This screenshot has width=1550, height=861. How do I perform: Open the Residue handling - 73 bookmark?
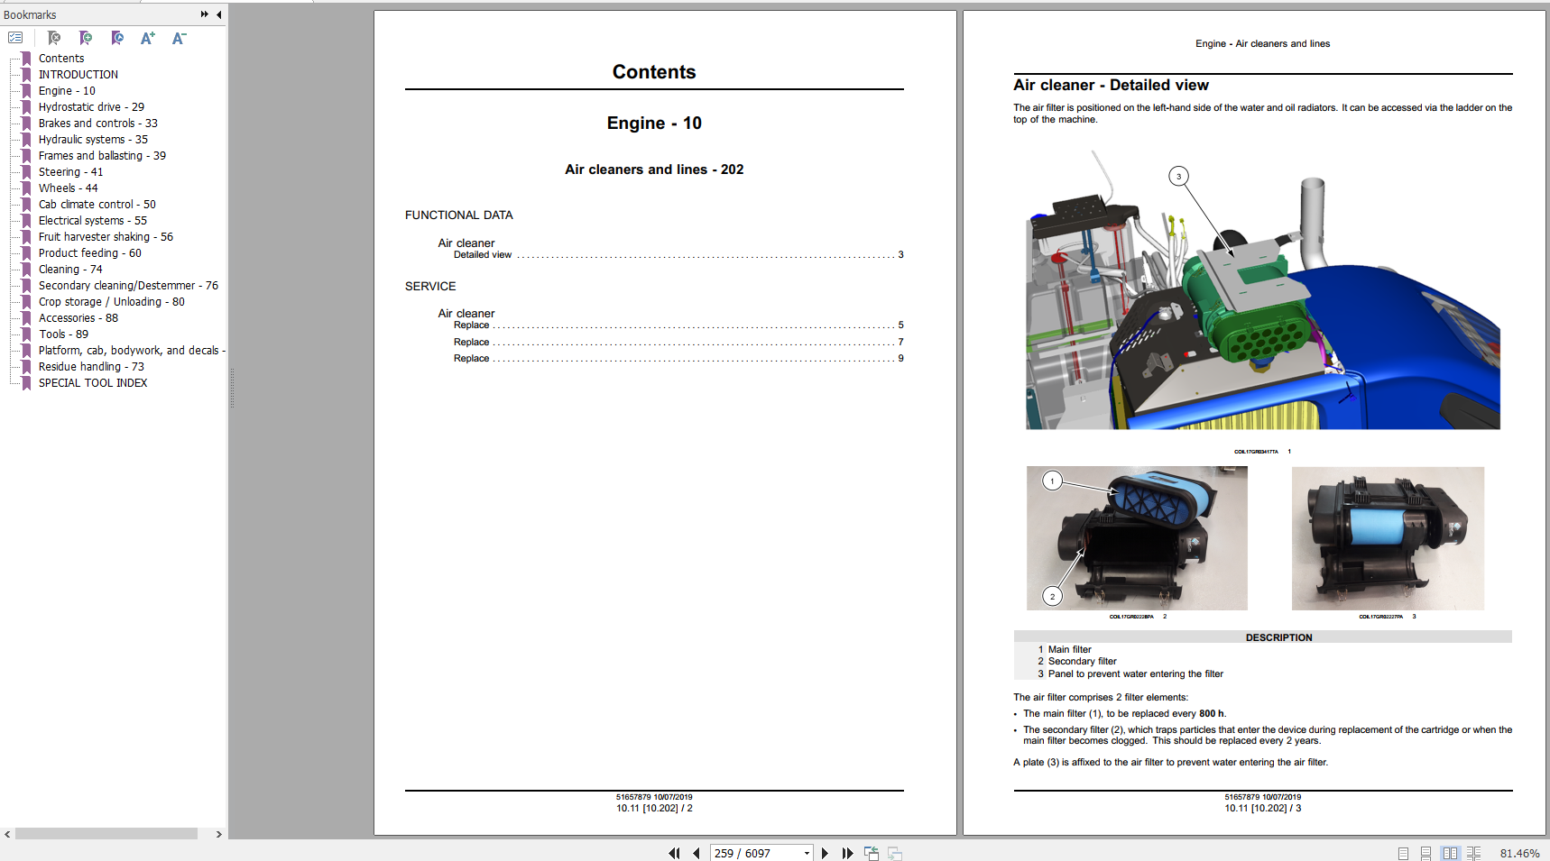point(91,367)
